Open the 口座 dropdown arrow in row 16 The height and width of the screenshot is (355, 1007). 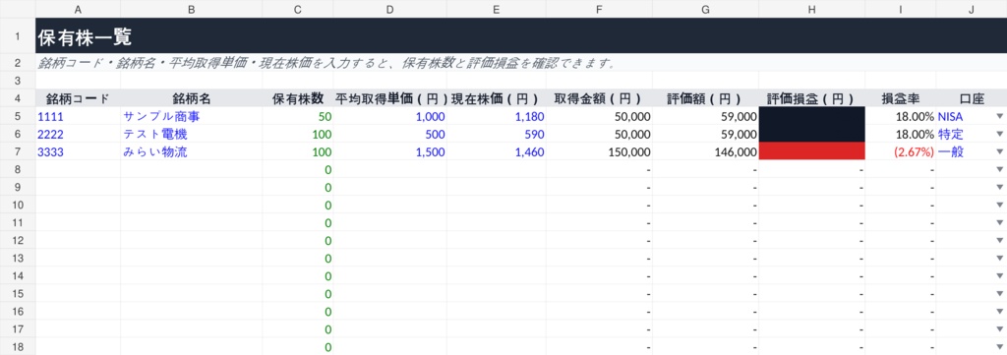(999, 312)
